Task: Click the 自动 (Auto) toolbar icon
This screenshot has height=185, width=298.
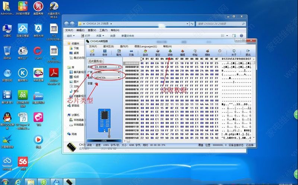Action: point(145,53)
